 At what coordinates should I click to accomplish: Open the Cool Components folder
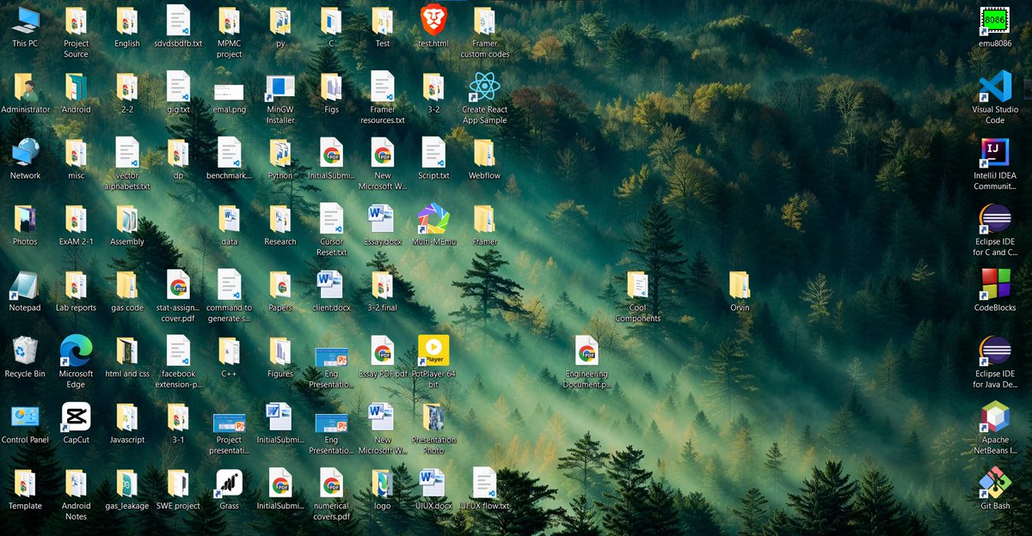637,296
